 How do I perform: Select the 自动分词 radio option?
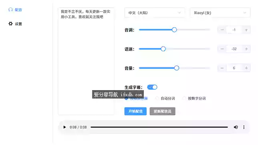coord(165,99)
